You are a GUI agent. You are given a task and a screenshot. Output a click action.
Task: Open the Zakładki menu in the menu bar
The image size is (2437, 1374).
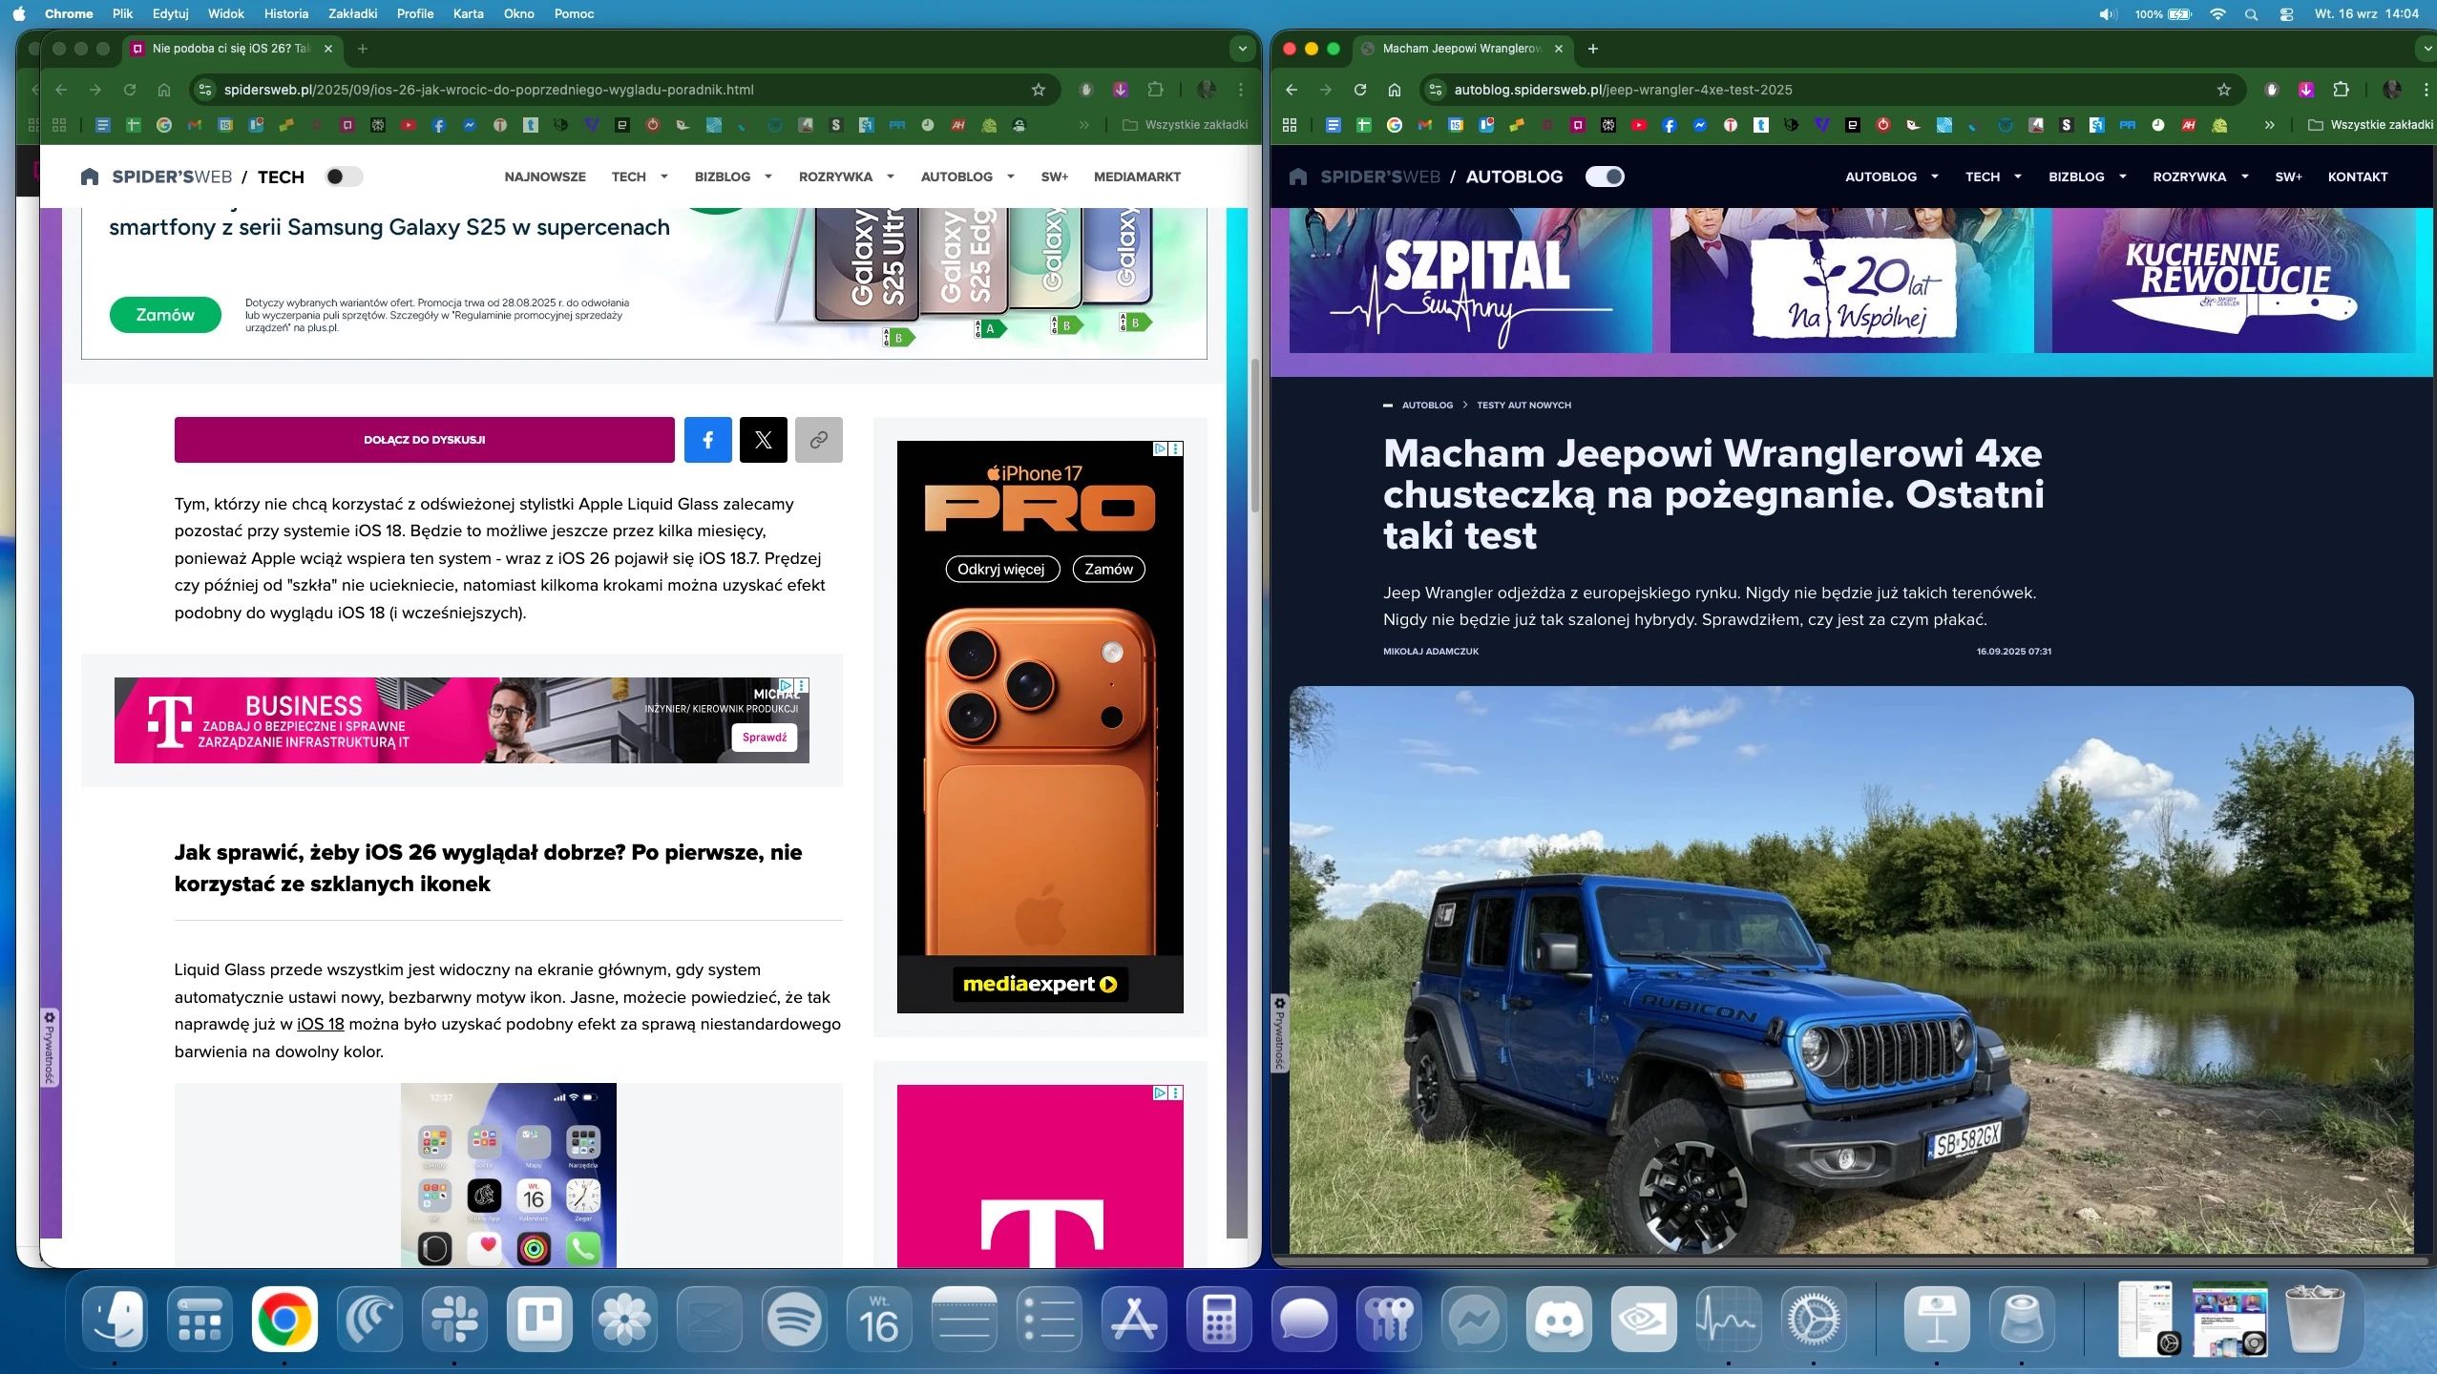click(352, 14)
